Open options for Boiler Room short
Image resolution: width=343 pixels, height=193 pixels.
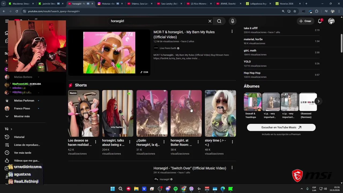pos(198,142)
